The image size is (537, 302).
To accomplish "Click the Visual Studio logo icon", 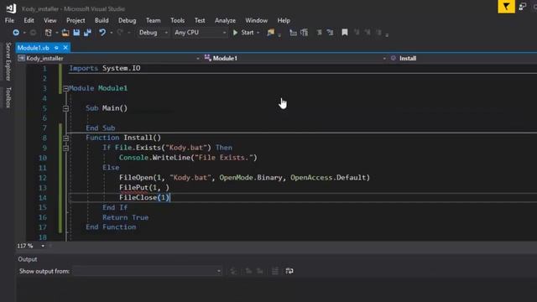I will click(11, 8).
